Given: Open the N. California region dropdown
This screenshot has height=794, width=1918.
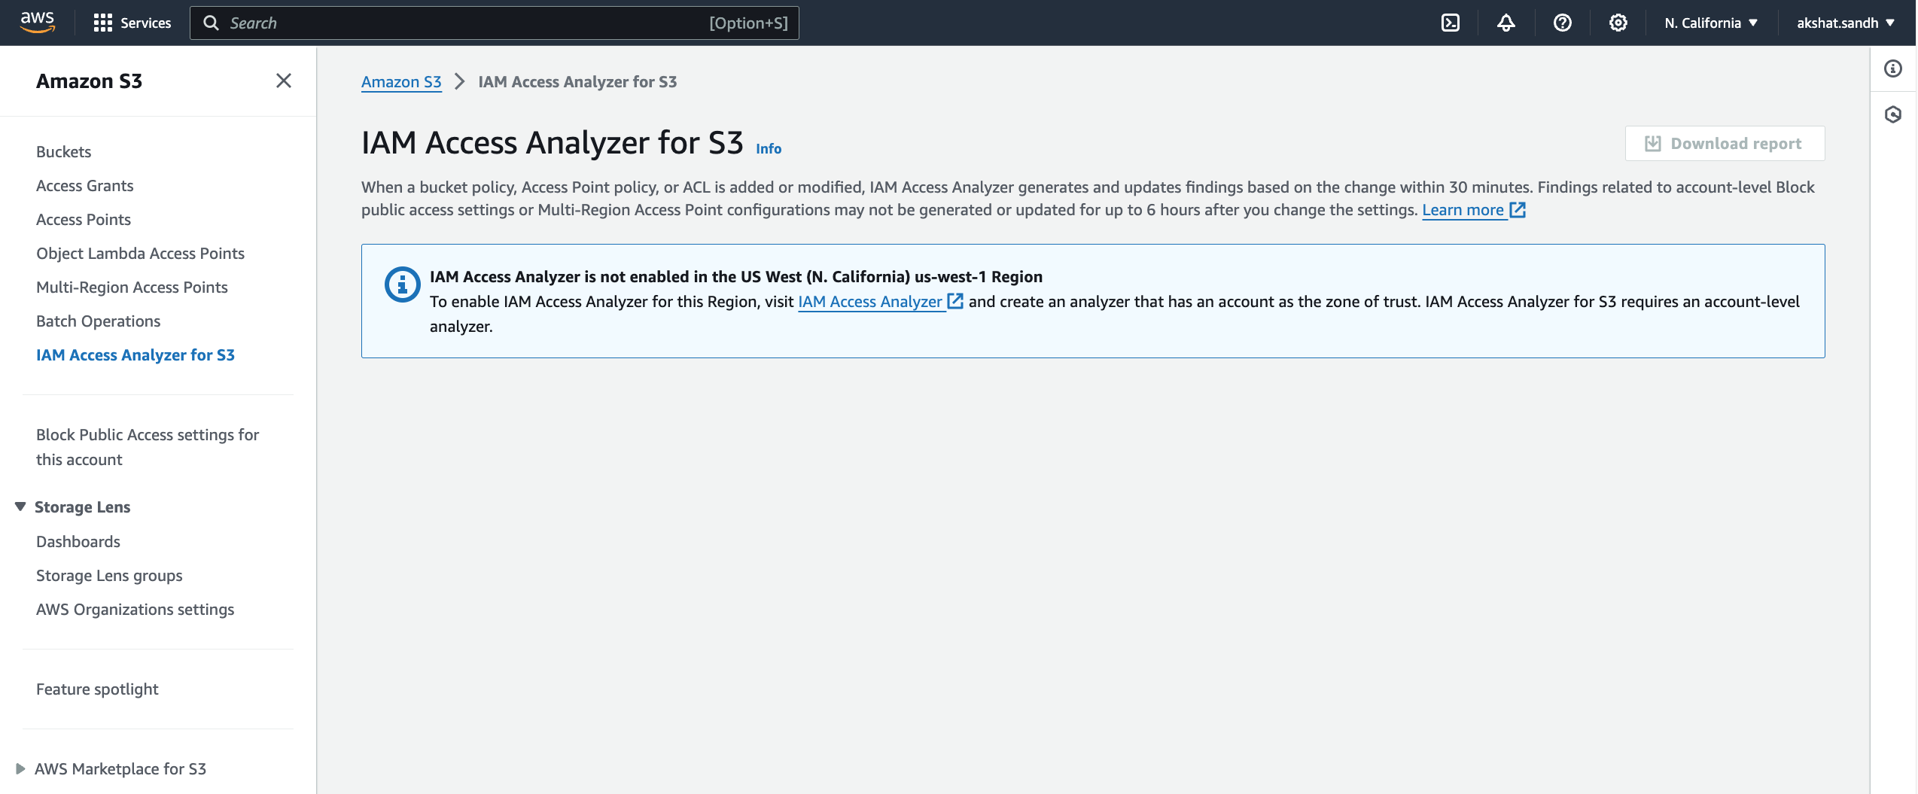Looking at the screenshot, I should tap(1709, 23).
